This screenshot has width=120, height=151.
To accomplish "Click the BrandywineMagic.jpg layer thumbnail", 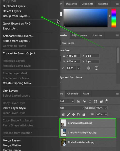I will point(64,123).
